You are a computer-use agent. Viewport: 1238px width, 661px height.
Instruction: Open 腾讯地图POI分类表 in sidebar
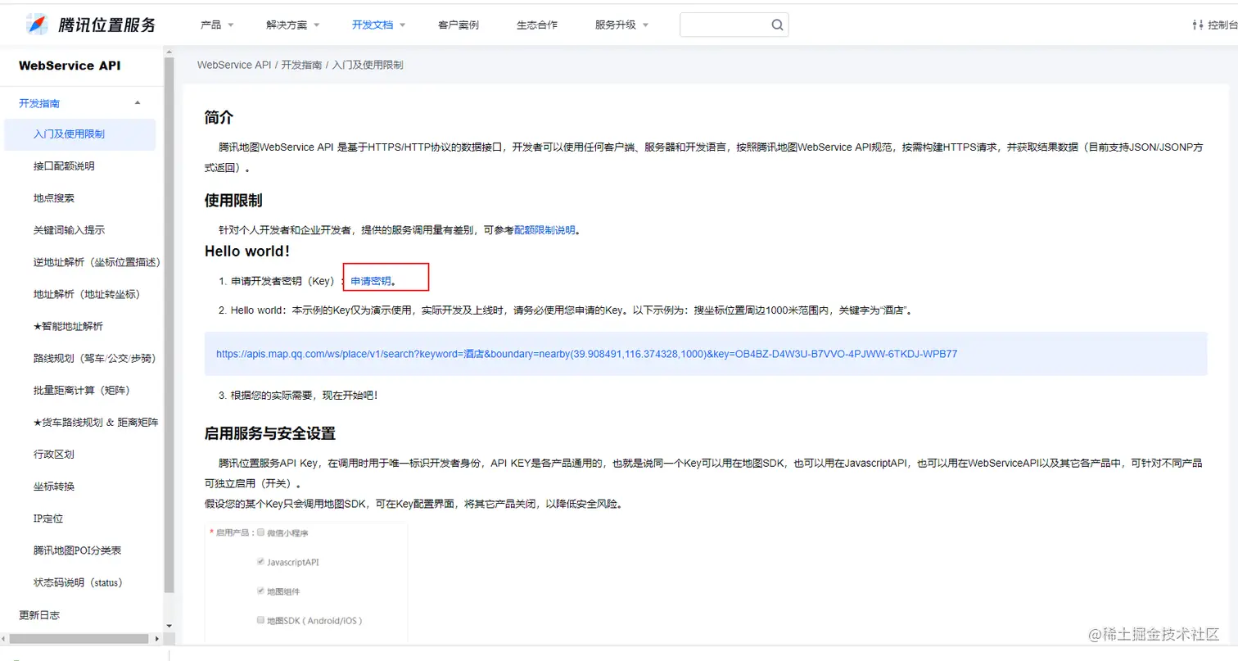click(78, 550)
